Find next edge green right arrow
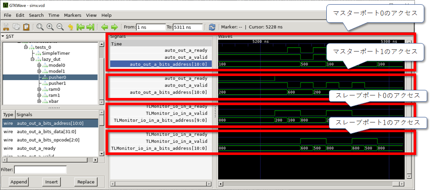Screen dimensions: 431x190 (114, 27)
